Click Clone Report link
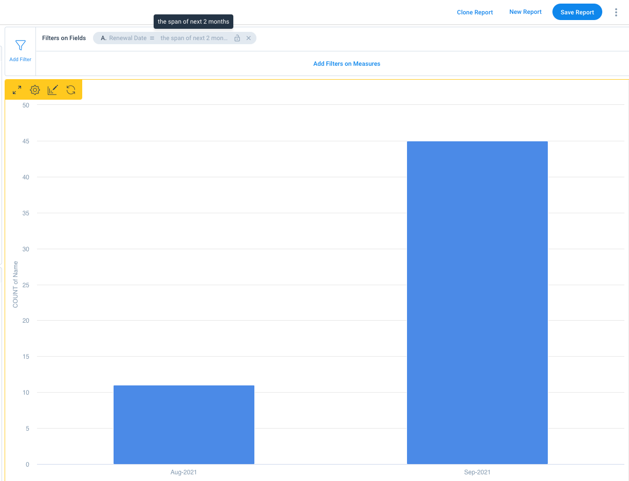 click(475, 12)
